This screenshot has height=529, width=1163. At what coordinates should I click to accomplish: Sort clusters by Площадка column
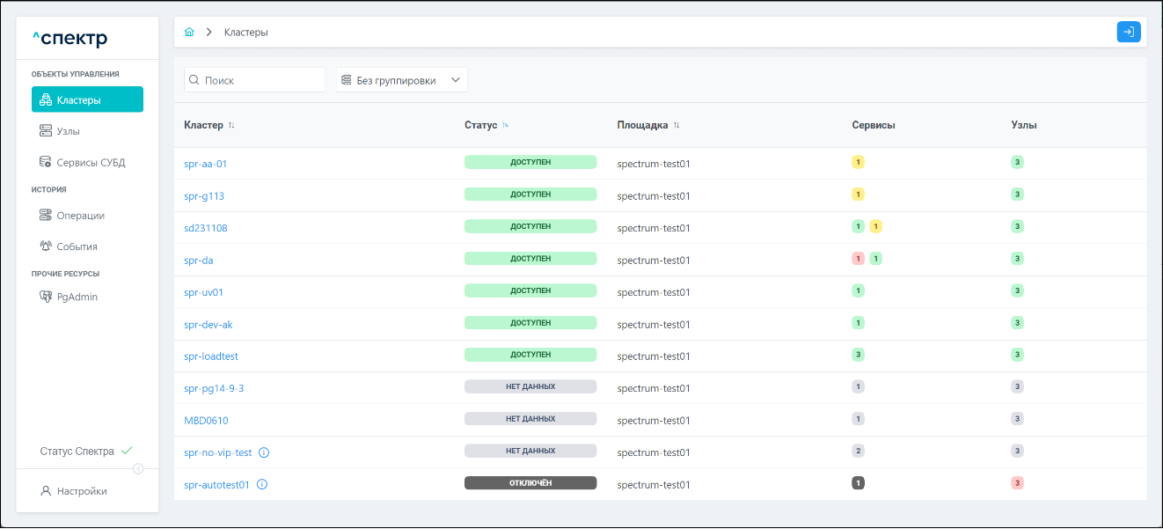[x=677, y=125]
